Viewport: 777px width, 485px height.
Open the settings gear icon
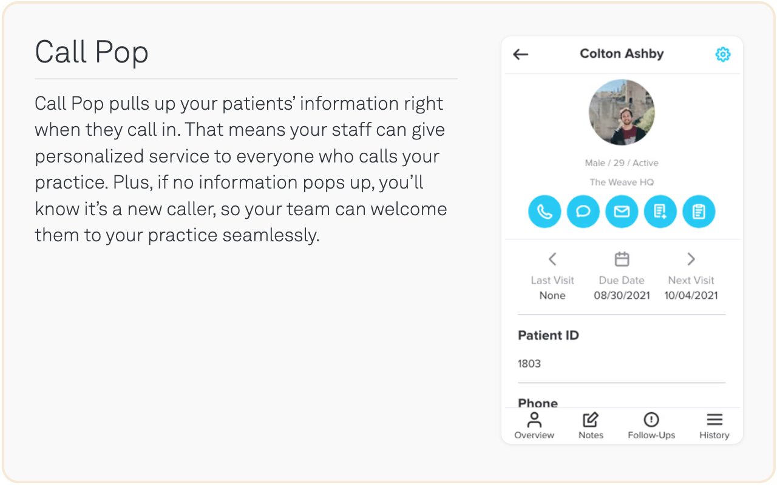point(722,55)
